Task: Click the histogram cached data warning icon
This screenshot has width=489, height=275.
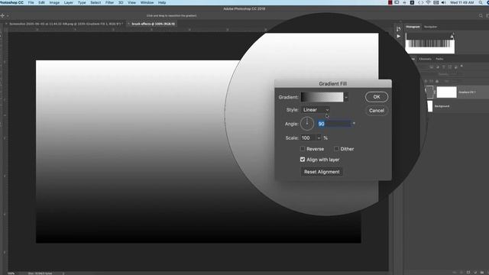Action: [x=452, y=37]
